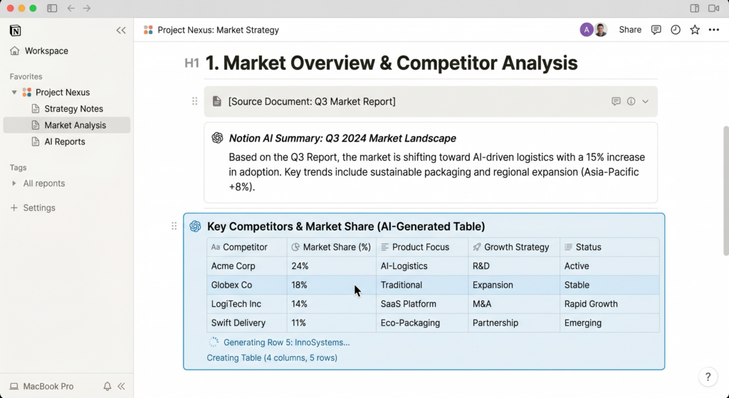Click the Product Focus column header

tap(422, 247)
